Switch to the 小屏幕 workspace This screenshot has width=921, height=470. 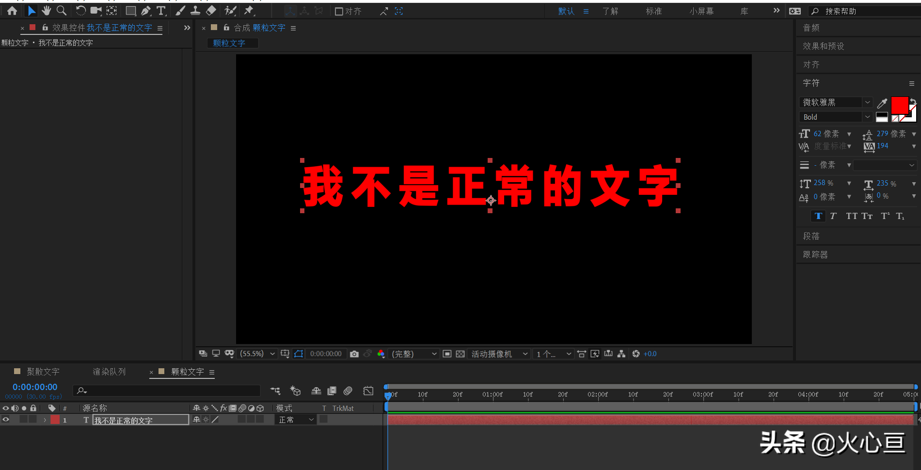[x=701, y=11]
